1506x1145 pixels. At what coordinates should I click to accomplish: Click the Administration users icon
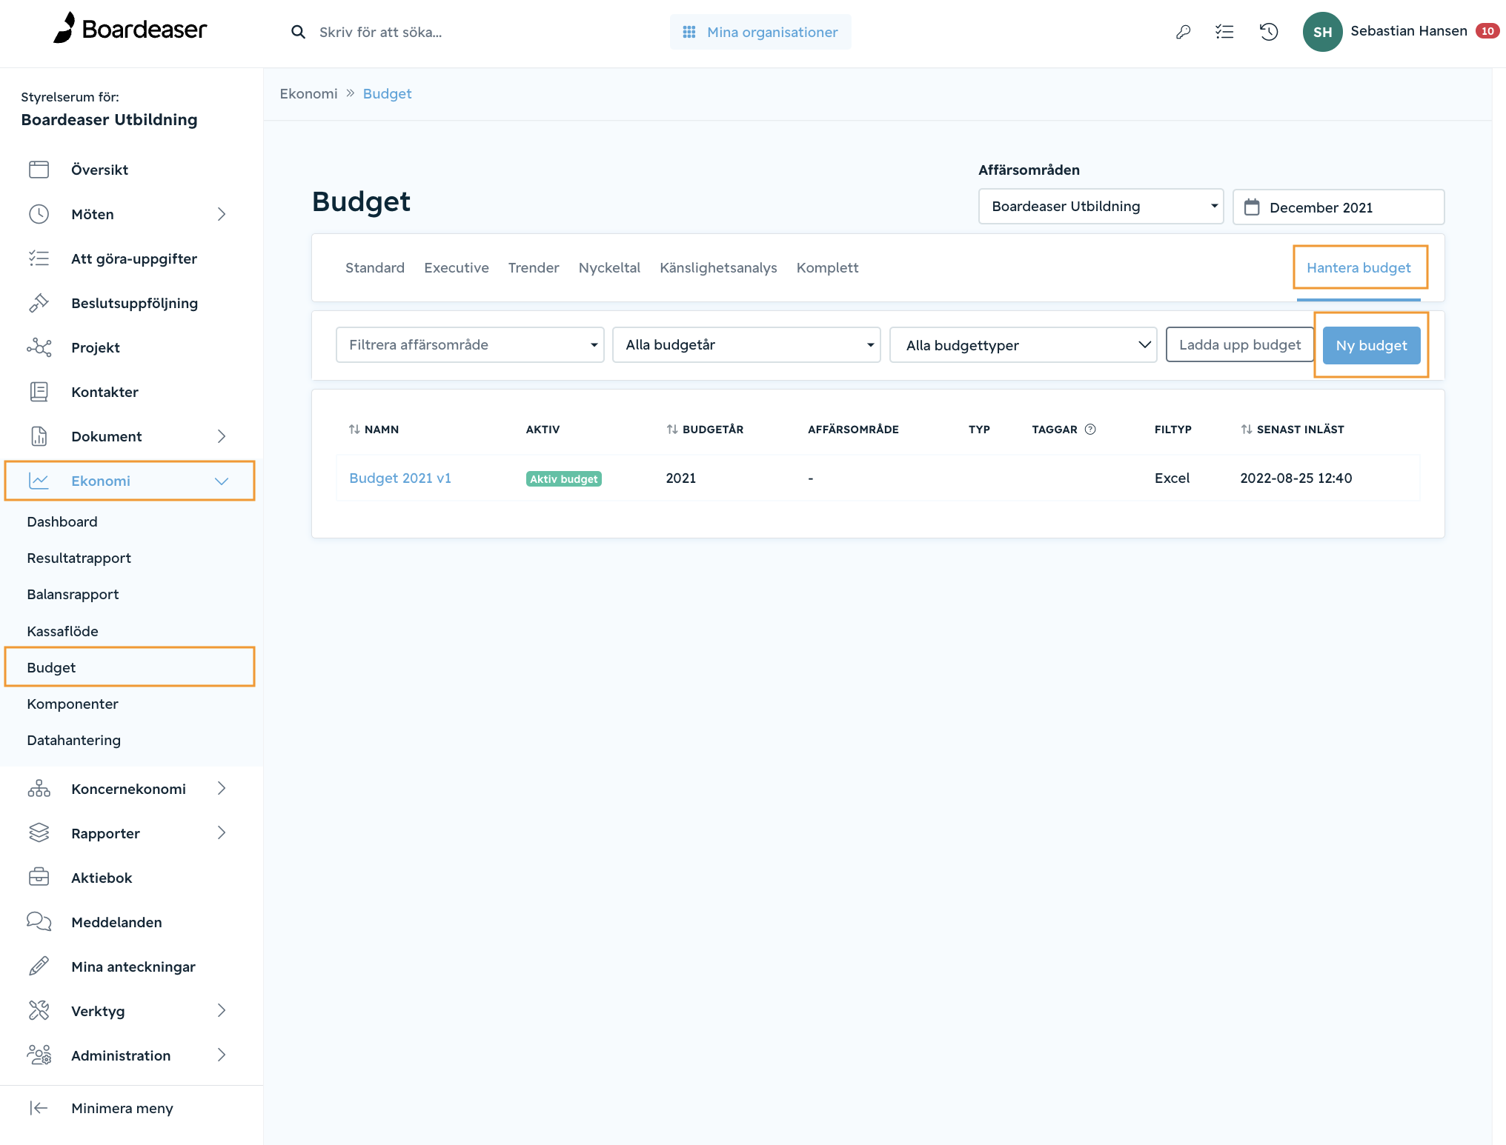[x=39, y=1055]
